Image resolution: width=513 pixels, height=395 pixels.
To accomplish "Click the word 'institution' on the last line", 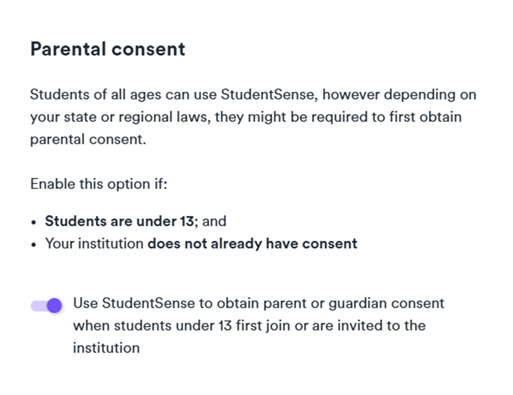I will [x=106, y=348].
